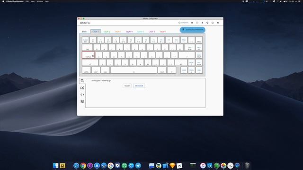303x170 pixels.
Task: Open Safari from the dock
Action: [x=76, y=166]
